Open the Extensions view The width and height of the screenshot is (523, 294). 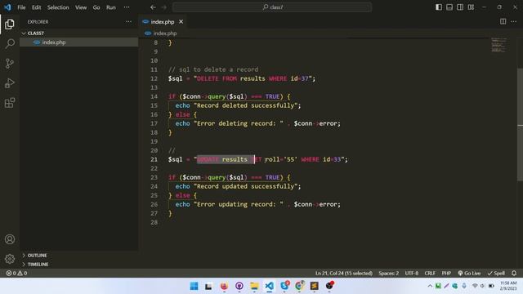click(10, 103)
